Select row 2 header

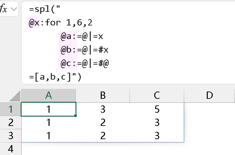(10, 123)
